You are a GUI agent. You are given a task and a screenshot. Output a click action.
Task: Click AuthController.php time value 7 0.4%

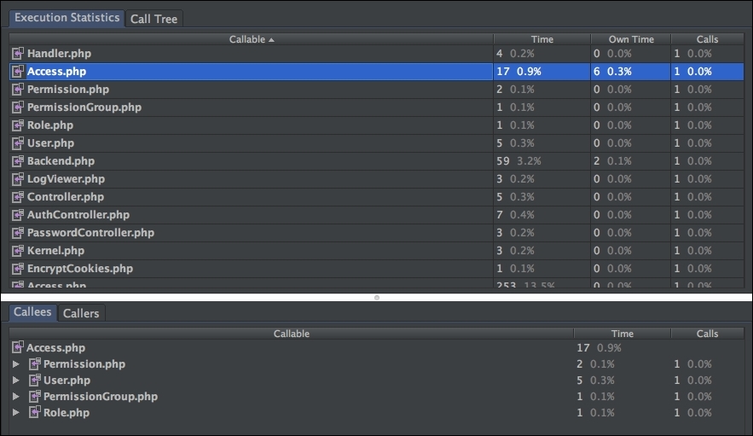[x=515, y=215]
